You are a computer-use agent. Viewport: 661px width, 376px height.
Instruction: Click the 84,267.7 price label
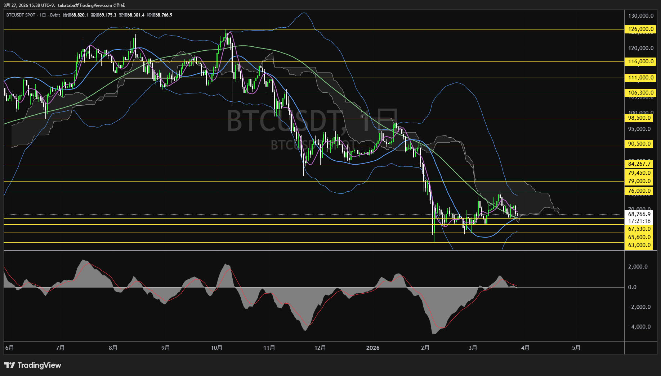click(x=639, y=164)
